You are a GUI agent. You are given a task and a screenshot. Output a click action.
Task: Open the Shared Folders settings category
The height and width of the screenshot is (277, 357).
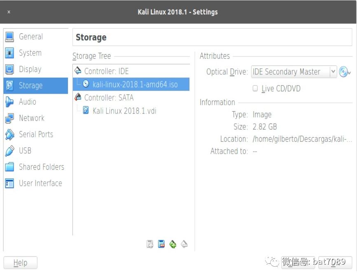pos(35,167)
